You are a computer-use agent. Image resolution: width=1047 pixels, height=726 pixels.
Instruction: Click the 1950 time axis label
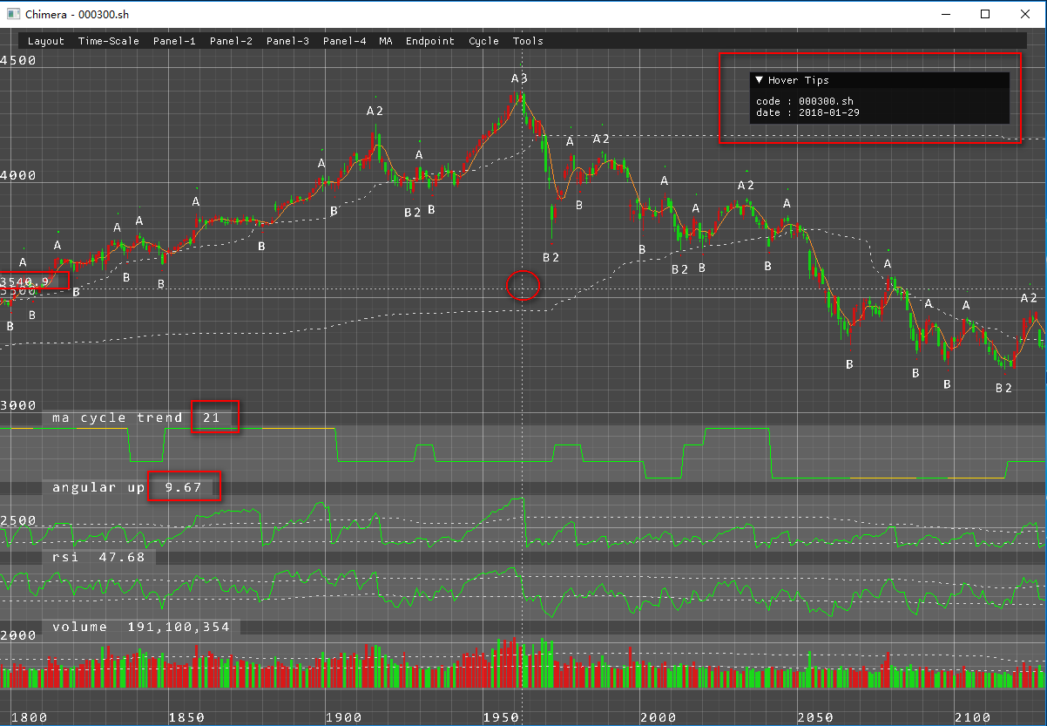[500, 717]
